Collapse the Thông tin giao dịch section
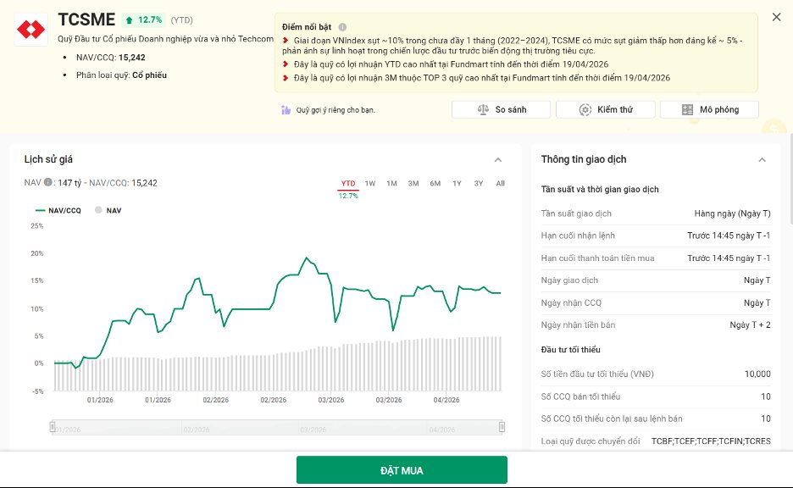Viewport: 793px width, 488px height. [x=762, y=160]
